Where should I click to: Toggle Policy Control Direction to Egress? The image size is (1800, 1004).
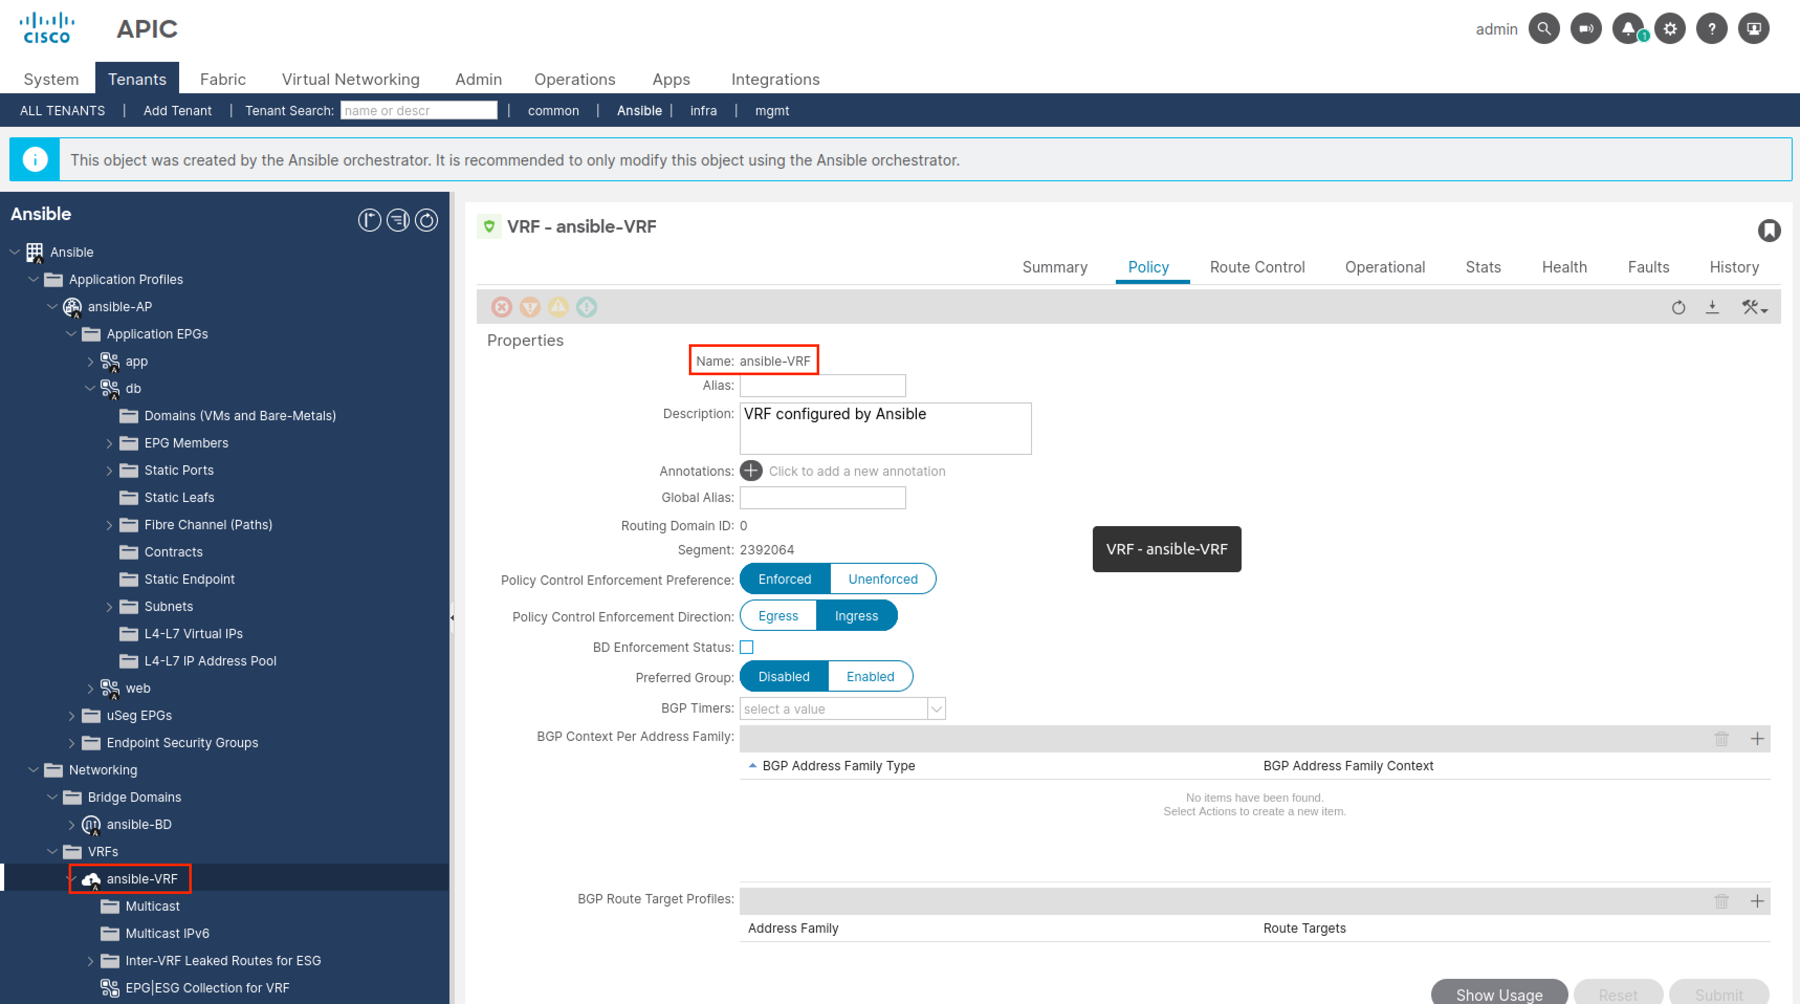pyautogui.click(x=778, y=616)
